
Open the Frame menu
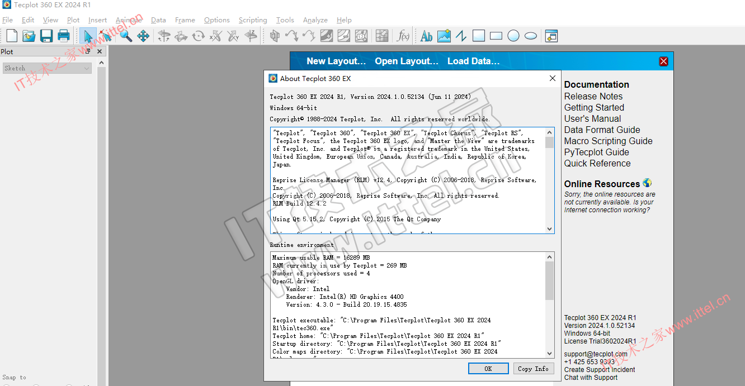[185, 20]
